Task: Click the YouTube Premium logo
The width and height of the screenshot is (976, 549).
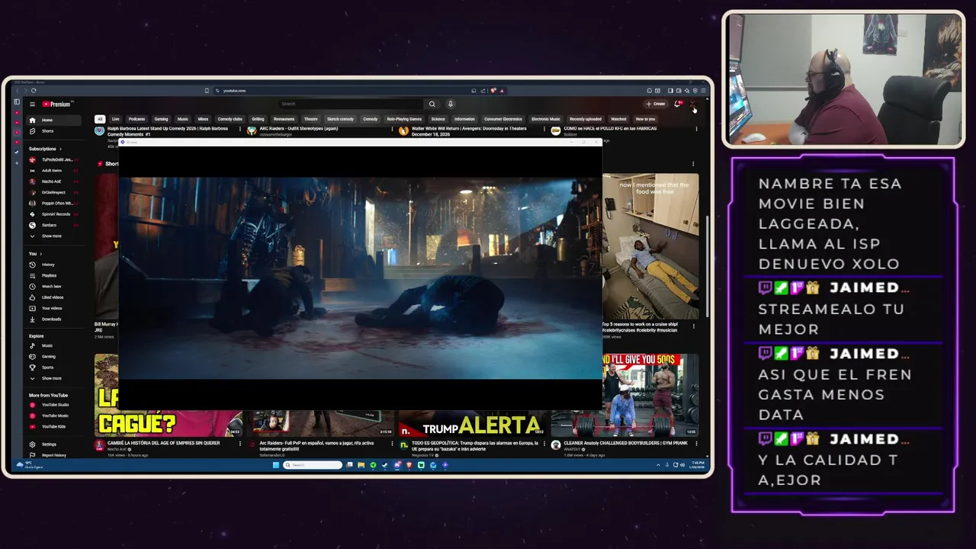Action: pos(56,104)
